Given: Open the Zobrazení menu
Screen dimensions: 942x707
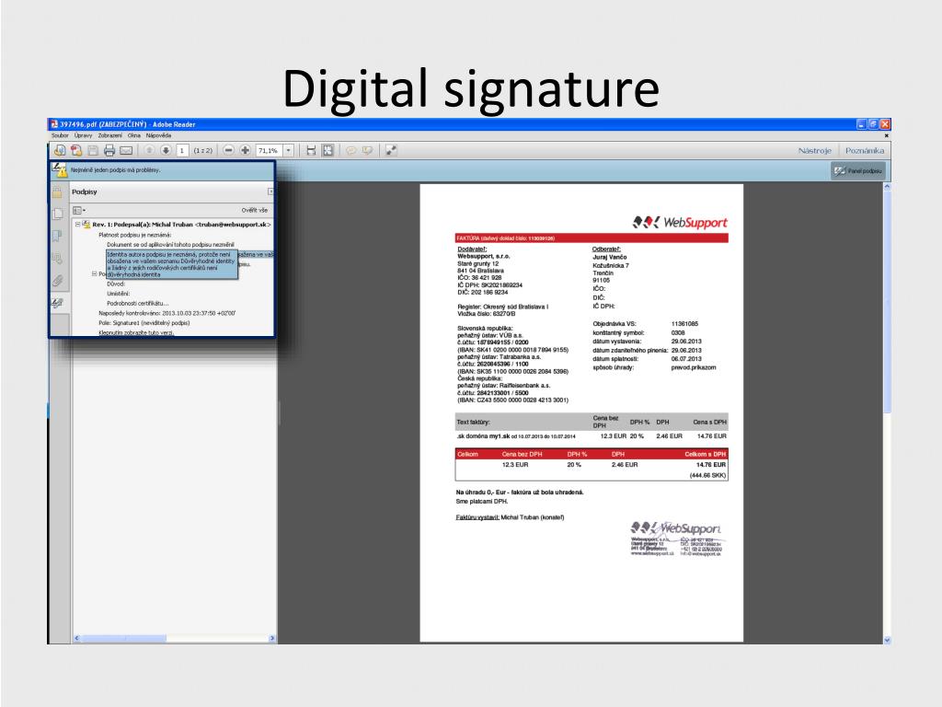Looking at the screenshot, I should tap(110, 136).
